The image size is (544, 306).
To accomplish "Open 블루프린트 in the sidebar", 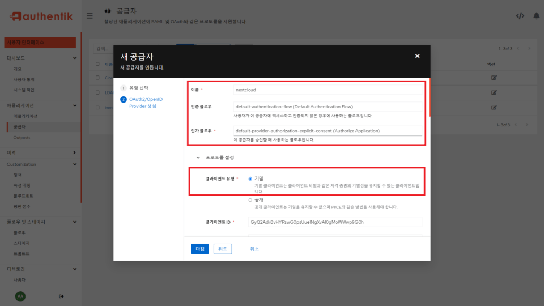I will pyautogui.click(x=23, y=195).
